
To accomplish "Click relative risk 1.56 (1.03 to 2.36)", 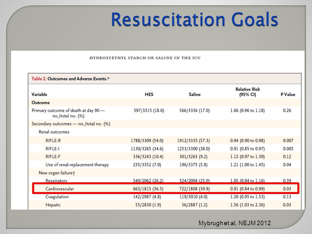I will coord(247,205).
